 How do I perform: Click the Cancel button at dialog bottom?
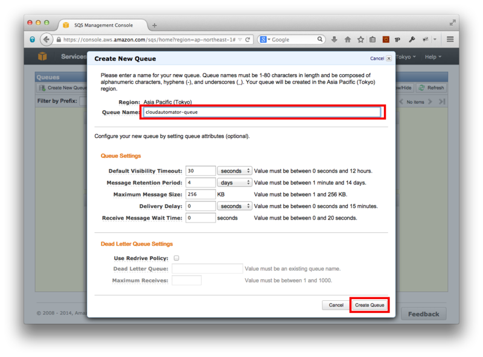click(x=336, y=305)
